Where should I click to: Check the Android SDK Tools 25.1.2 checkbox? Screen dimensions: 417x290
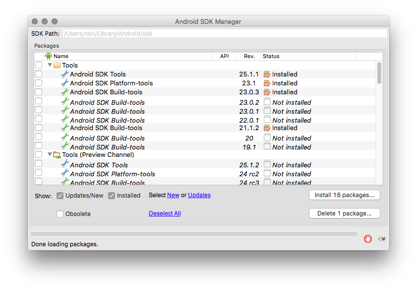pyautogui.click(x=39, y=163)
